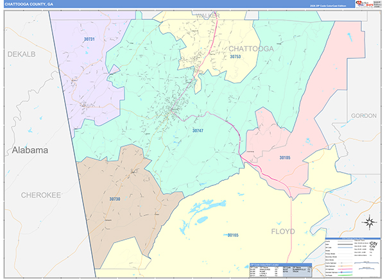Select ZIP code label 30731
Image resolution: width=385 pixels, height=279 pixels.
(89, 39)
